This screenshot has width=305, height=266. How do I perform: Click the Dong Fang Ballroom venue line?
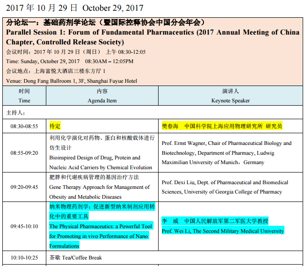[72, 81]
